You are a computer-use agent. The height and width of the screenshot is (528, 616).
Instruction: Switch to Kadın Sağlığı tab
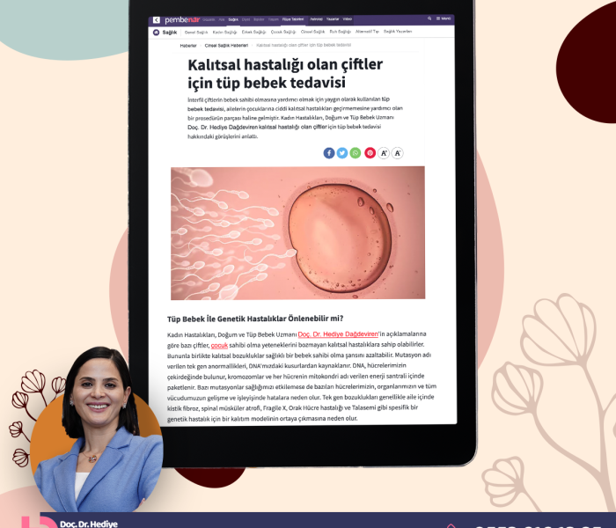click(x=224, y=32)
